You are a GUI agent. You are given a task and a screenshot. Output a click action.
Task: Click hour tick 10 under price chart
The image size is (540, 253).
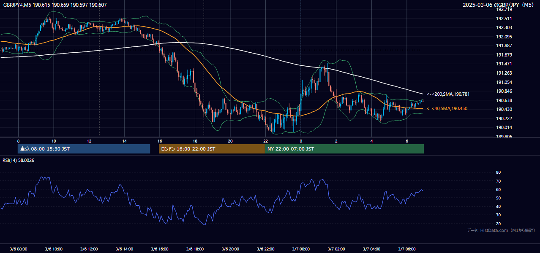pos(54,141)
